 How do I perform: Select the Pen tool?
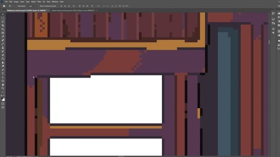[x=3, y=70]
